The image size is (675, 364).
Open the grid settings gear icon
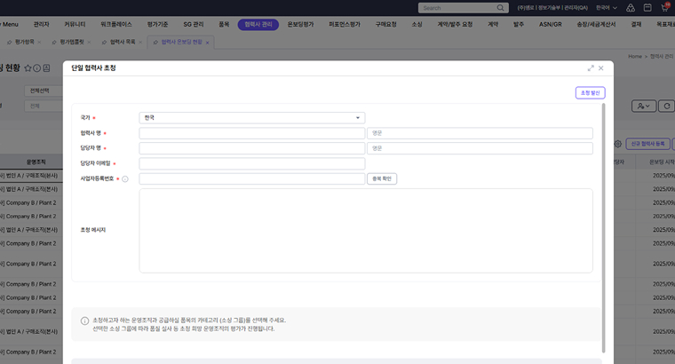618,143
